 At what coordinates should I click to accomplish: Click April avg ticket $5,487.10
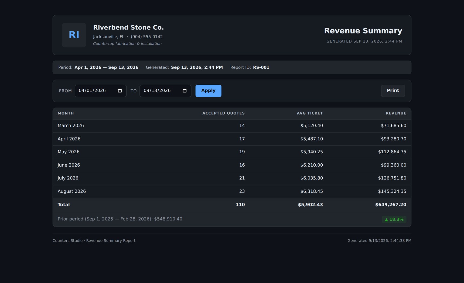312,139
